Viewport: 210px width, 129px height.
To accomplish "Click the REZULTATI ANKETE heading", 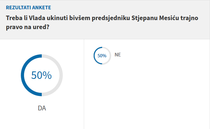I will coord(28,7).
